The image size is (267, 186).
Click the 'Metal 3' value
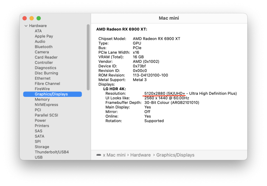pos(140,80)
